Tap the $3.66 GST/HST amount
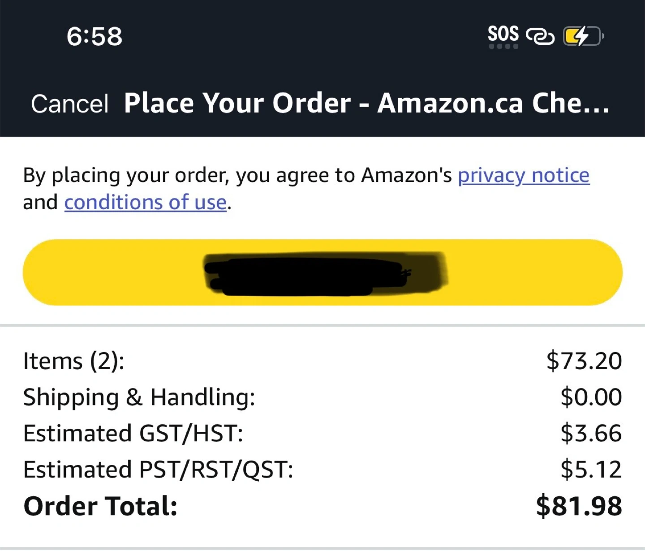Image resolution: width=645 pixels, height=551 pixels. [591, 434]
